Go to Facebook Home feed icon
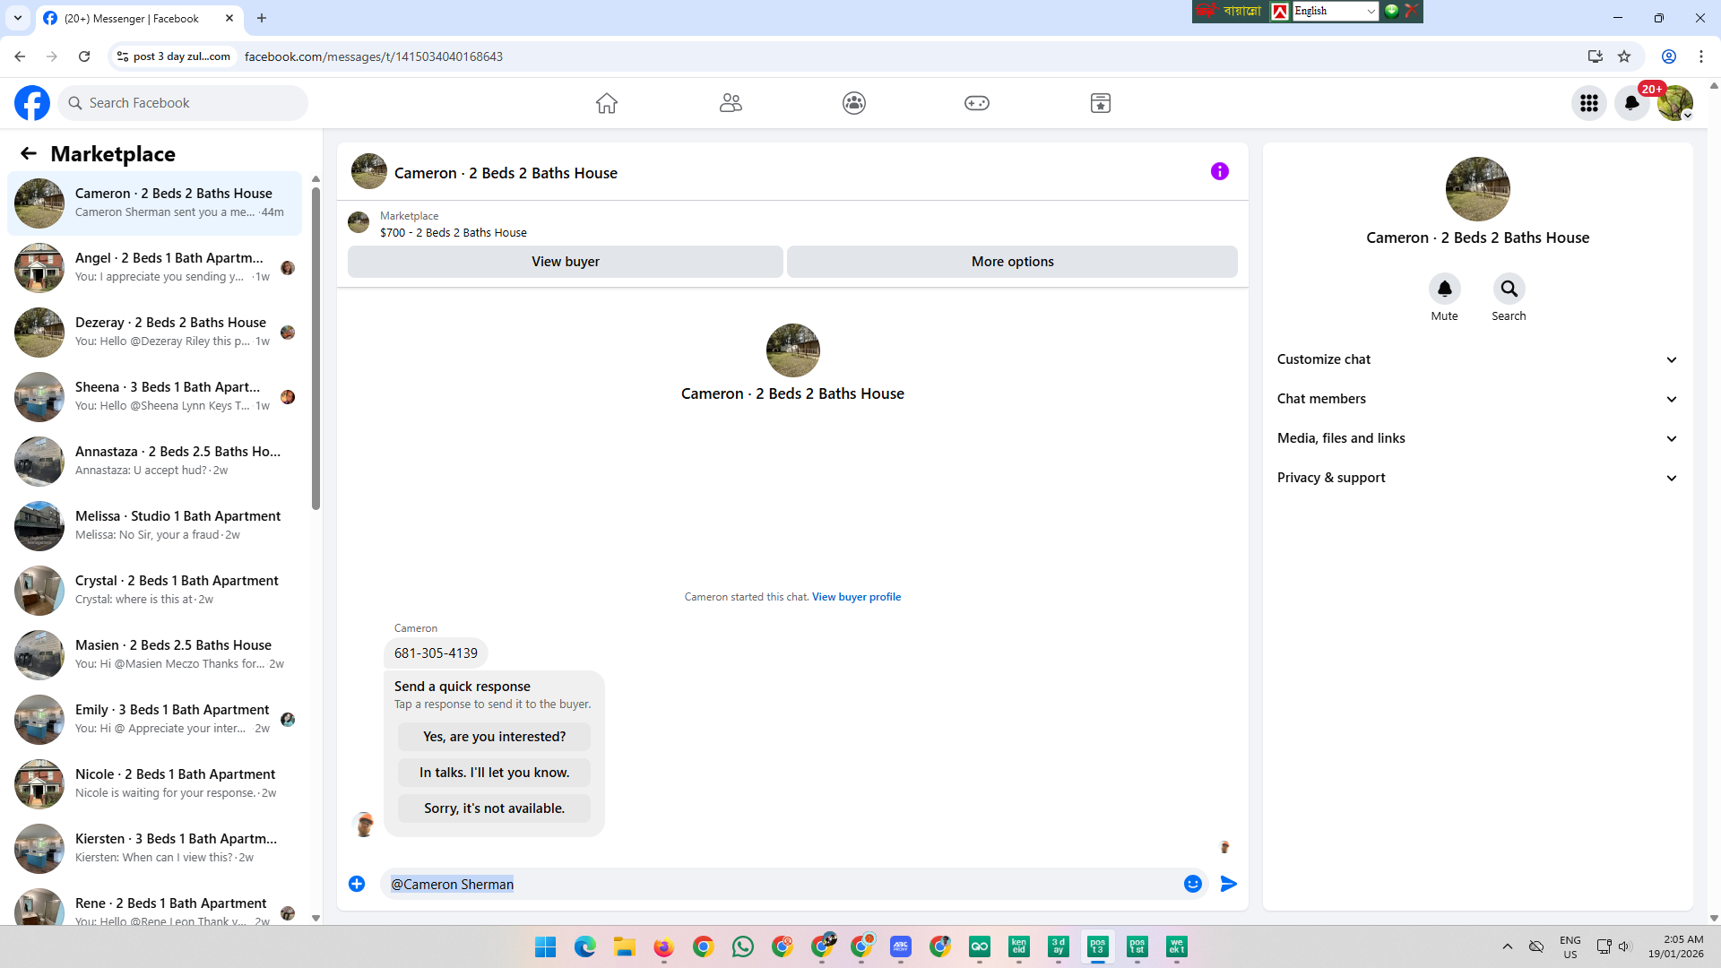1721x968 pixels. click(607, 103)
